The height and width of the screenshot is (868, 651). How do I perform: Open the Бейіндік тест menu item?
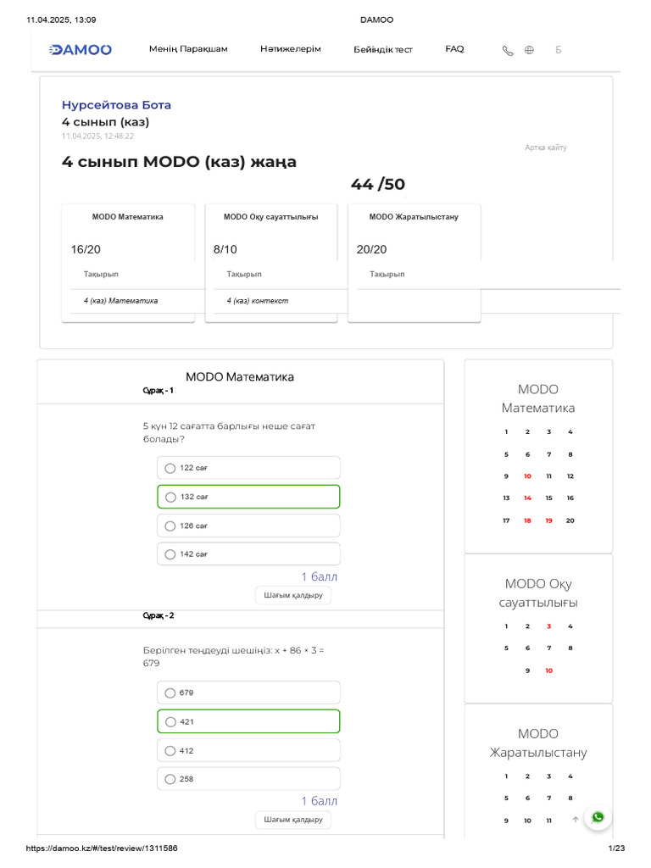383,49
